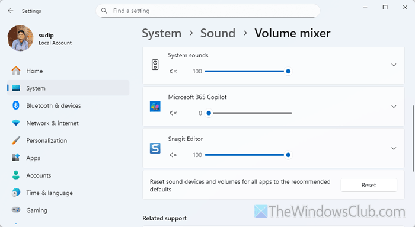Click the Related support heading

[164, 218]
